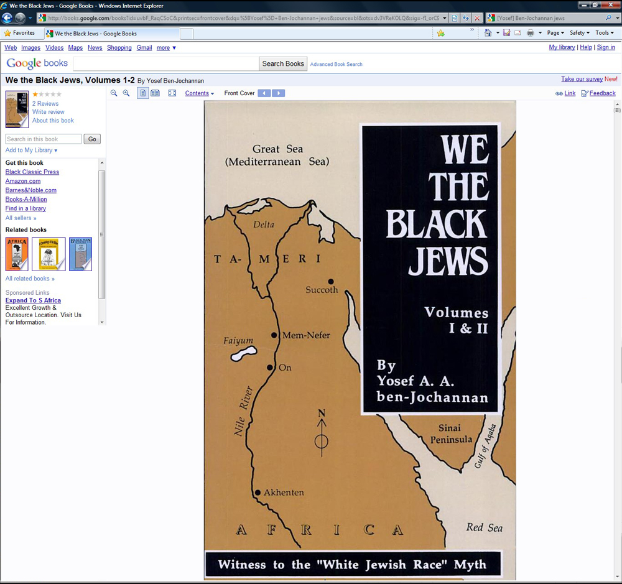
Task: Open the Page menu
Action: (555, 33)
